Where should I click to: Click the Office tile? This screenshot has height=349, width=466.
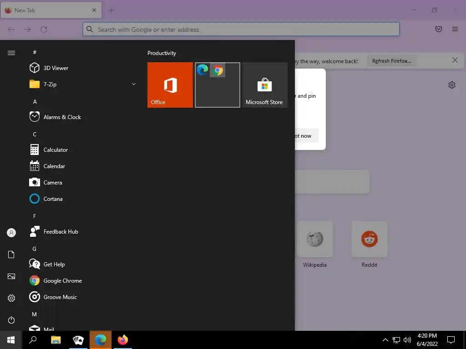point(170,85)
